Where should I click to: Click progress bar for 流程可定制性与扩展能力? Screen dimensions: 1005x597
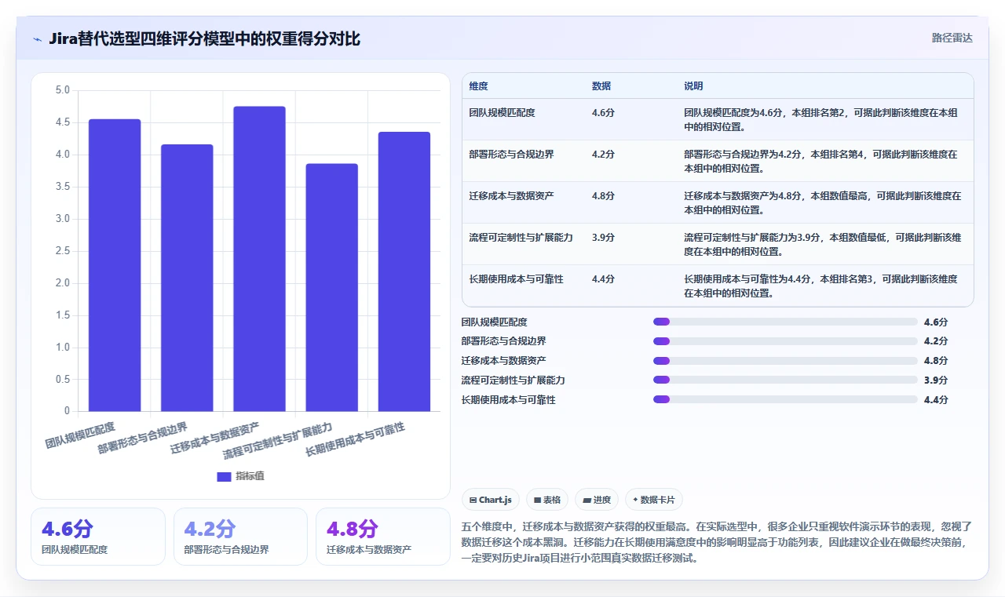pyautogui.click(x=785, y=380)
